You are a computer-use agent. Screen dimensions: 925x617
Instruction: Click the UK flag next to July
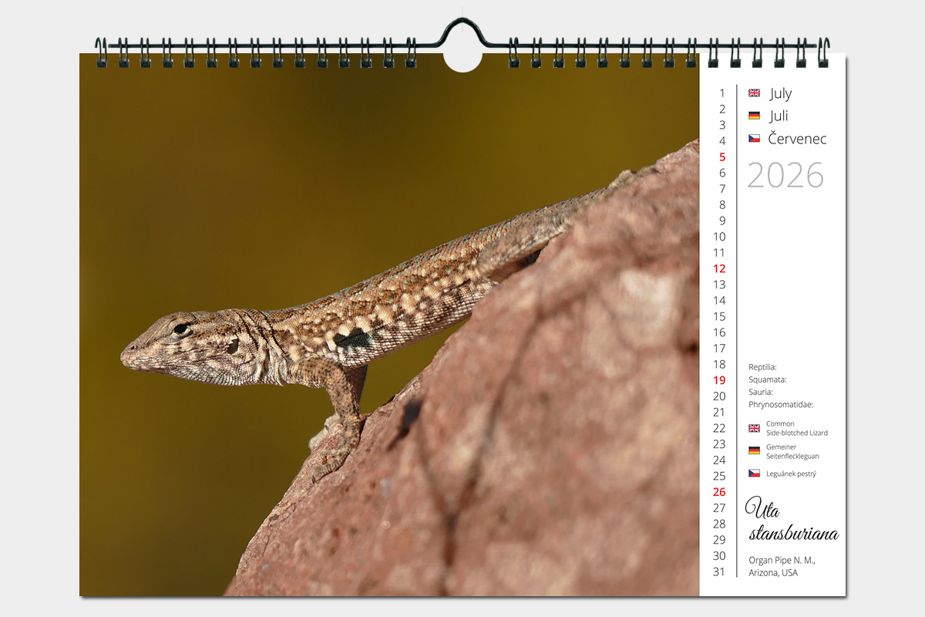[754, 93]
